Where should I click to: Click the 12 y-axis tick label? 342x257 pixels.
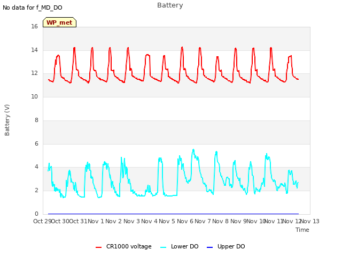pyautogui.click(x=34, y=73)
